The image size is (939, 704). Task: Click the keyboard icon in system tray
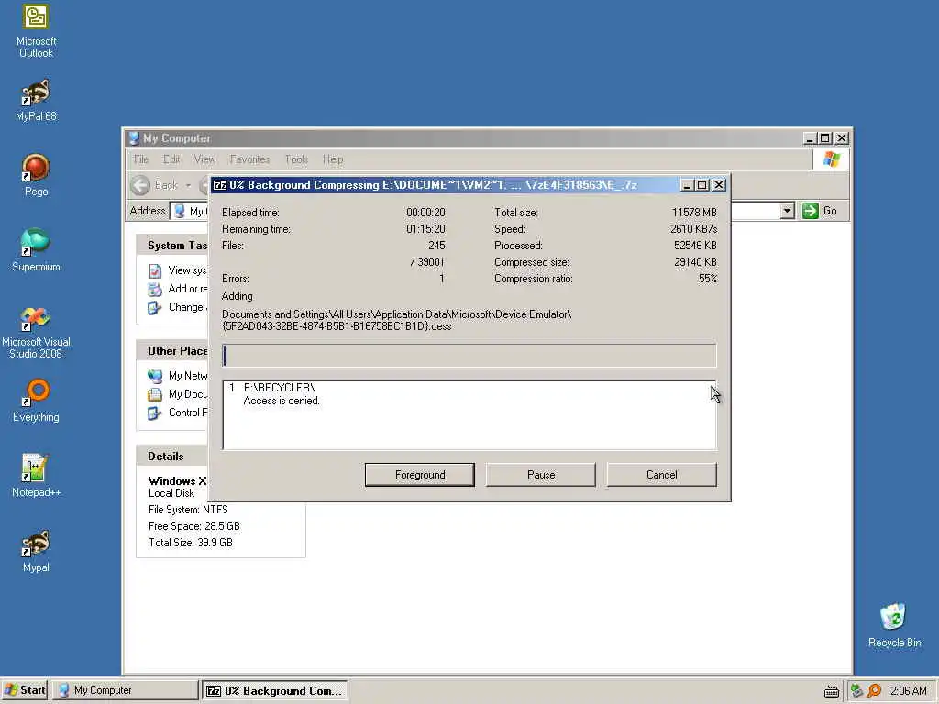pyautogui.click(x=831, y=691)
